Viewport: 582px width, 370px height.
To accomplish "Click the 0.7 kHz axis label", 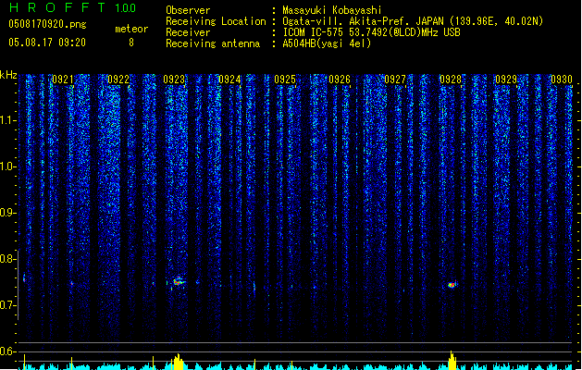I will pos(7,305).
